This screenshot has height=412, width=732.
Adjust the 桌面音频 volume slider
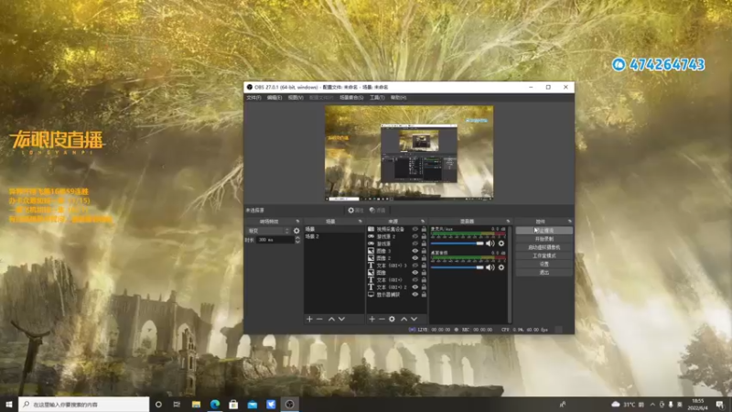point(457,267)
